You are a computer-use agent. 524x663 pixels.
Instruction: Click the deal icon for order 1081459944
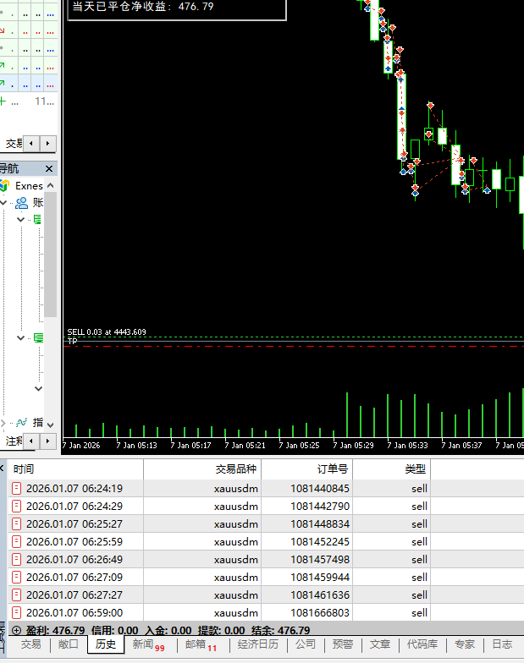tap(16, 577)
